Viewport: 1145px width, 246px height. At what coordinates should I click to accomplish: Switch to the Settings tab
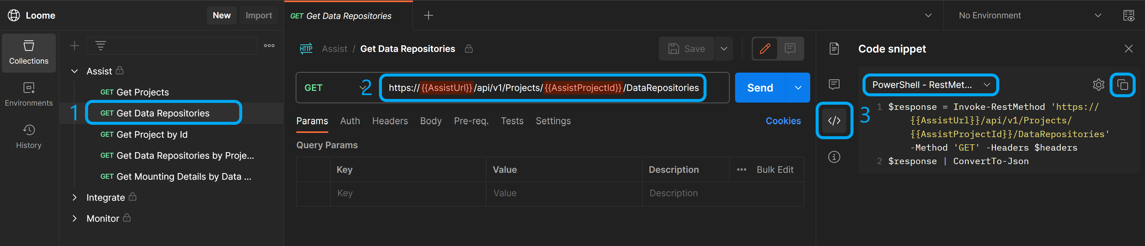pyautogui.click(x=553, y=121)
